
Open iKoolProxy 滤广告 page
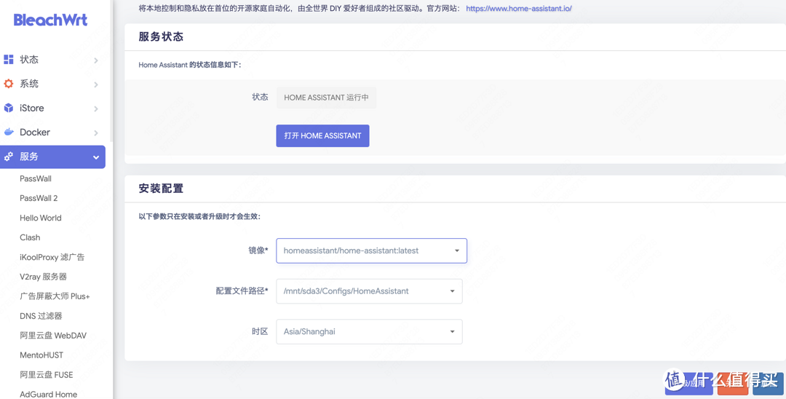(x=52, y=257)
